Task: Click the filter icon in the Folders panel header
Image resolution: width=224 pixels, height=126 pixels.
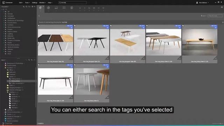Action: click(29, 7)
